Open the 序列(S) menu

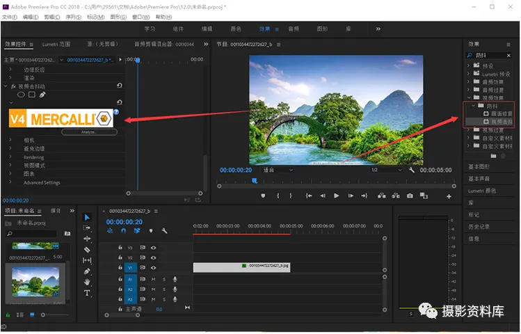[74, 16]
